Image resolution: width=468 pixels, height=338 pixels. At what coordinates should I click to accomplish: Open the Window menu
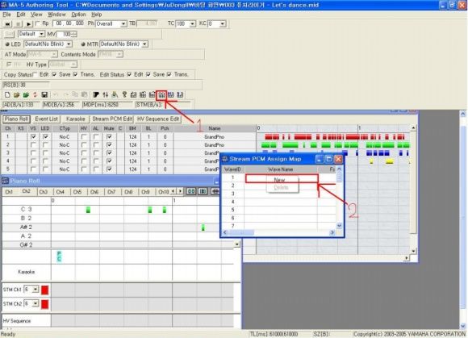[x=56, y=15]
